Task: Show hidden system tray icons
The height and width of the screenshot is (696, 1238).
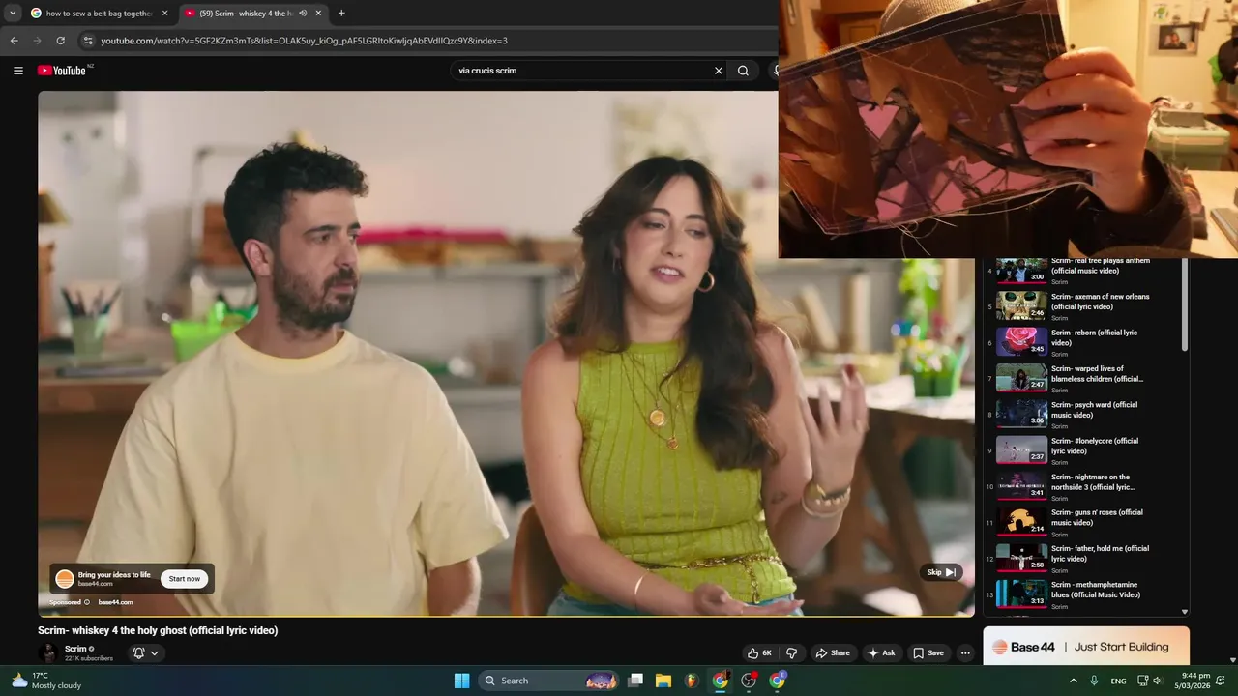Action: coord(1073,681)
